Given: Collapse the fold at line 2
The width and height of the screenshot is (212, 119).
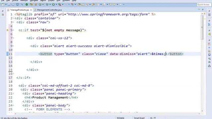Looking at the screenshot, I should click(13, 19).
